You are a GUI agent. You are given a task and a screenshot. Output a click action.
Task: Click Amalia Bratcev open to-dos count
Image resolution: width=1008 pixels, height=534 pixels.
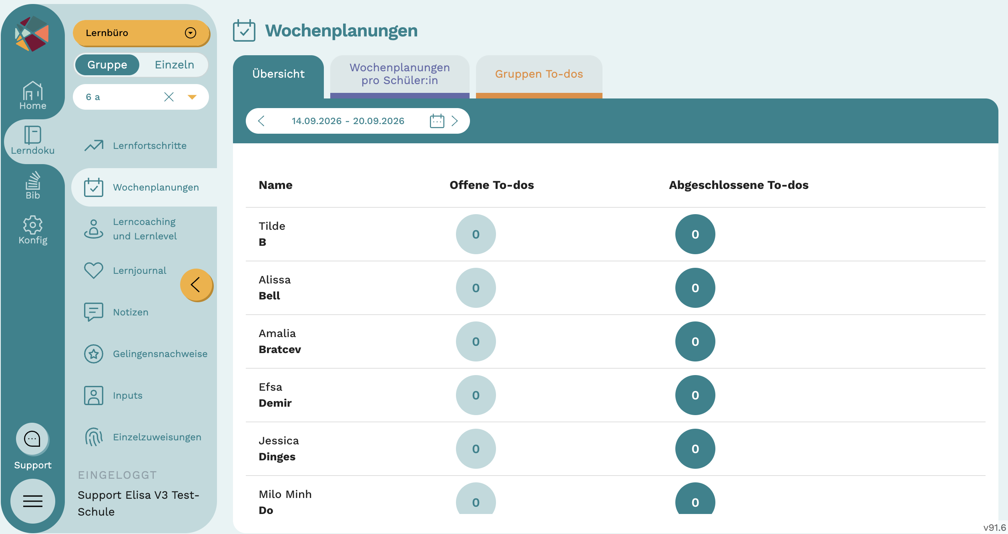click(476, 341)
